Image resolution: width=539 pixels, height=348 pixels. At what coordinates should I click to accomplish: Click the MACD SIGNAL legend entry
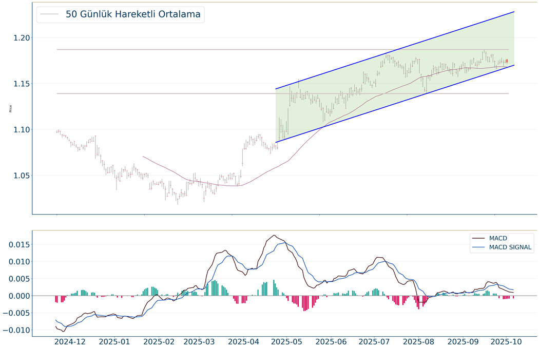pos(510,247)
